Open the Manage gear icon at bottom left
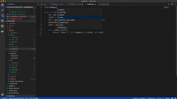Viewport: 177px width, 99px height. tap(2, 95)
